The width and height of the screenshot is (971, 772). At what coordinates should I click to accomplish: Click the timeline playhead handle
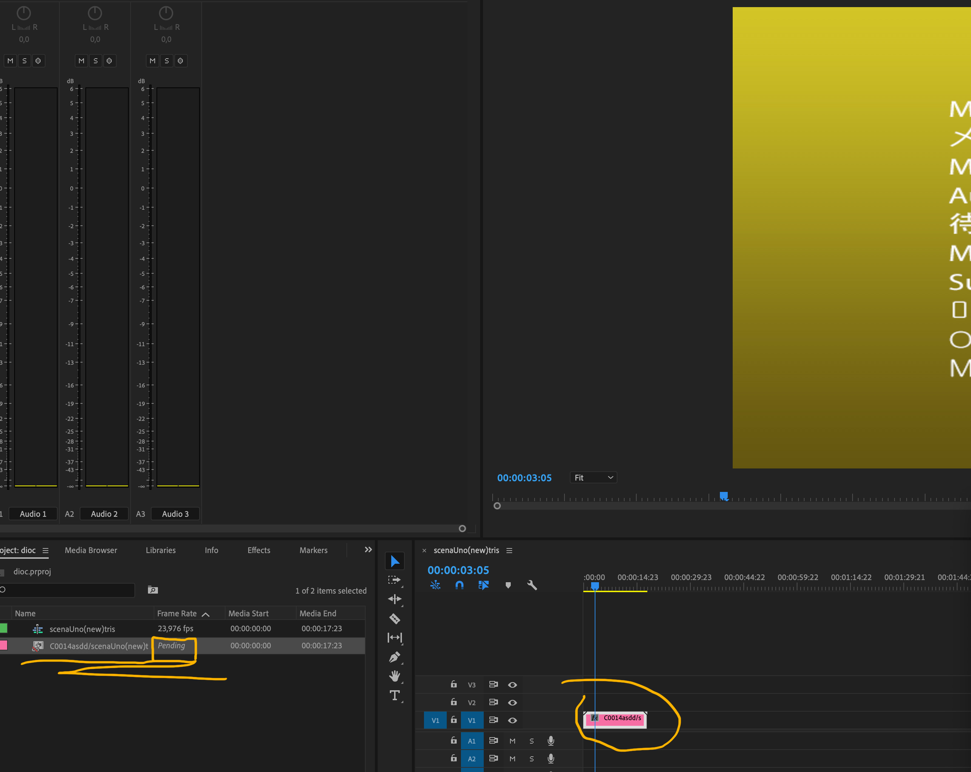pos(594,586)
